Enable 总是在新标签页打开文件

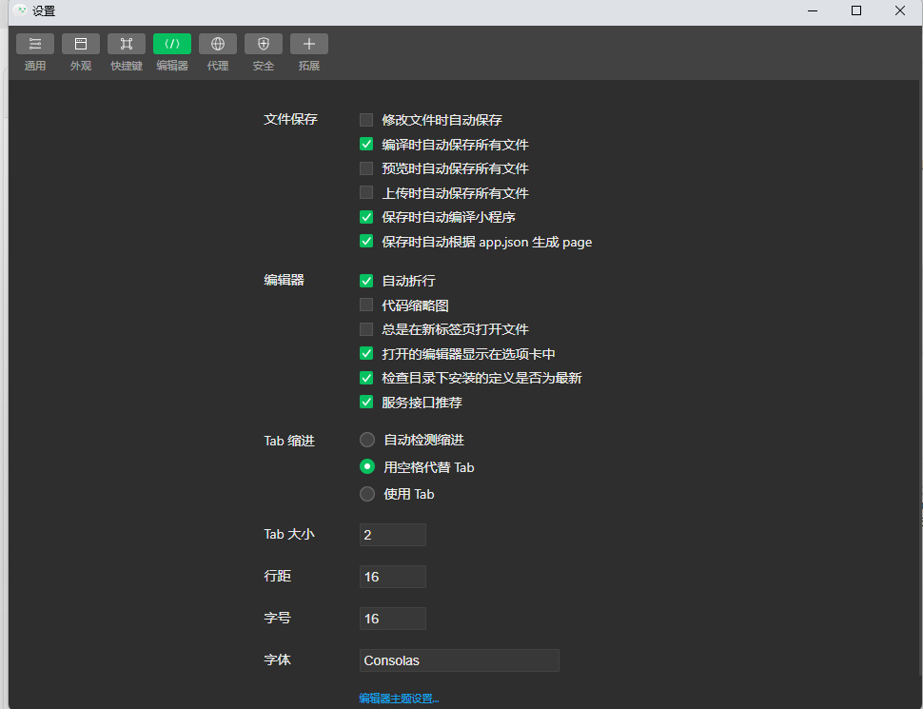point(366,329)
